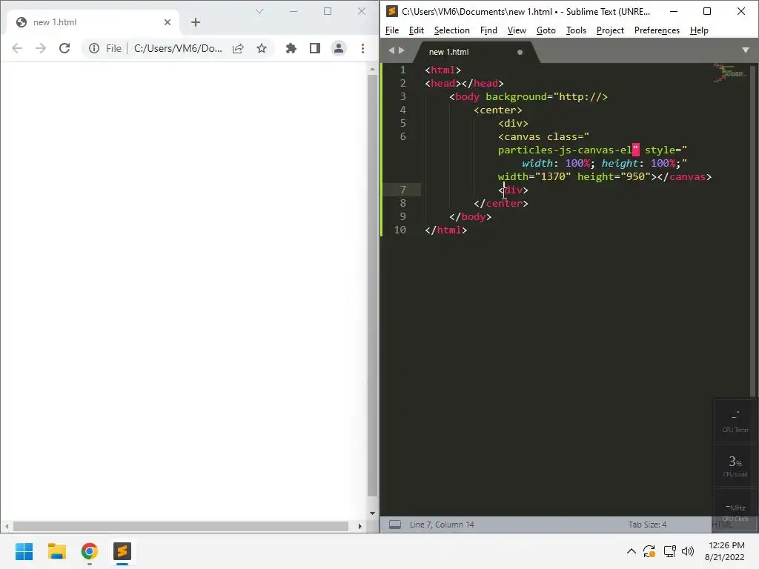
Task: Click the Sublime minimap preview
Action: [730, 73]
